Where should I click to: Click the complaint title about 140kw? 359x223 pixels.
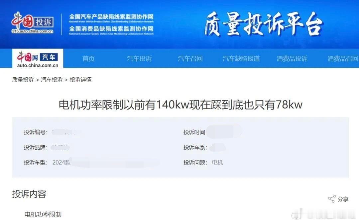tap(180, 105)
